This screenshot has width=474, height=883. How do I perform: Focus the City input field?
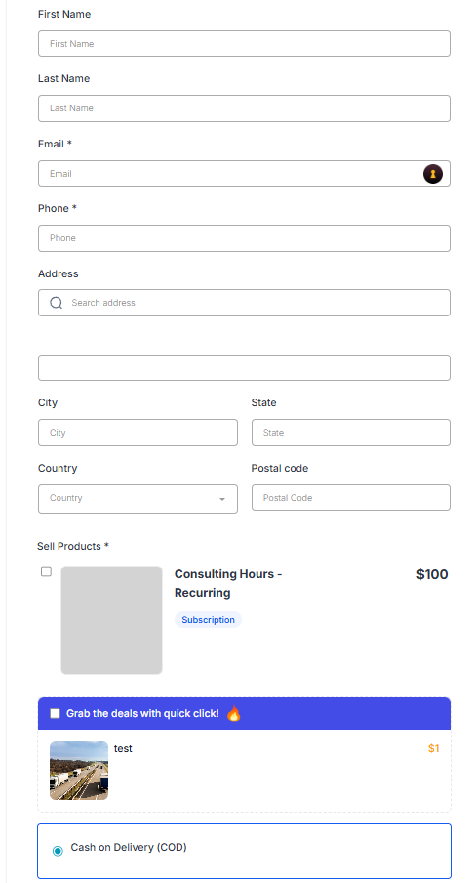138,433
